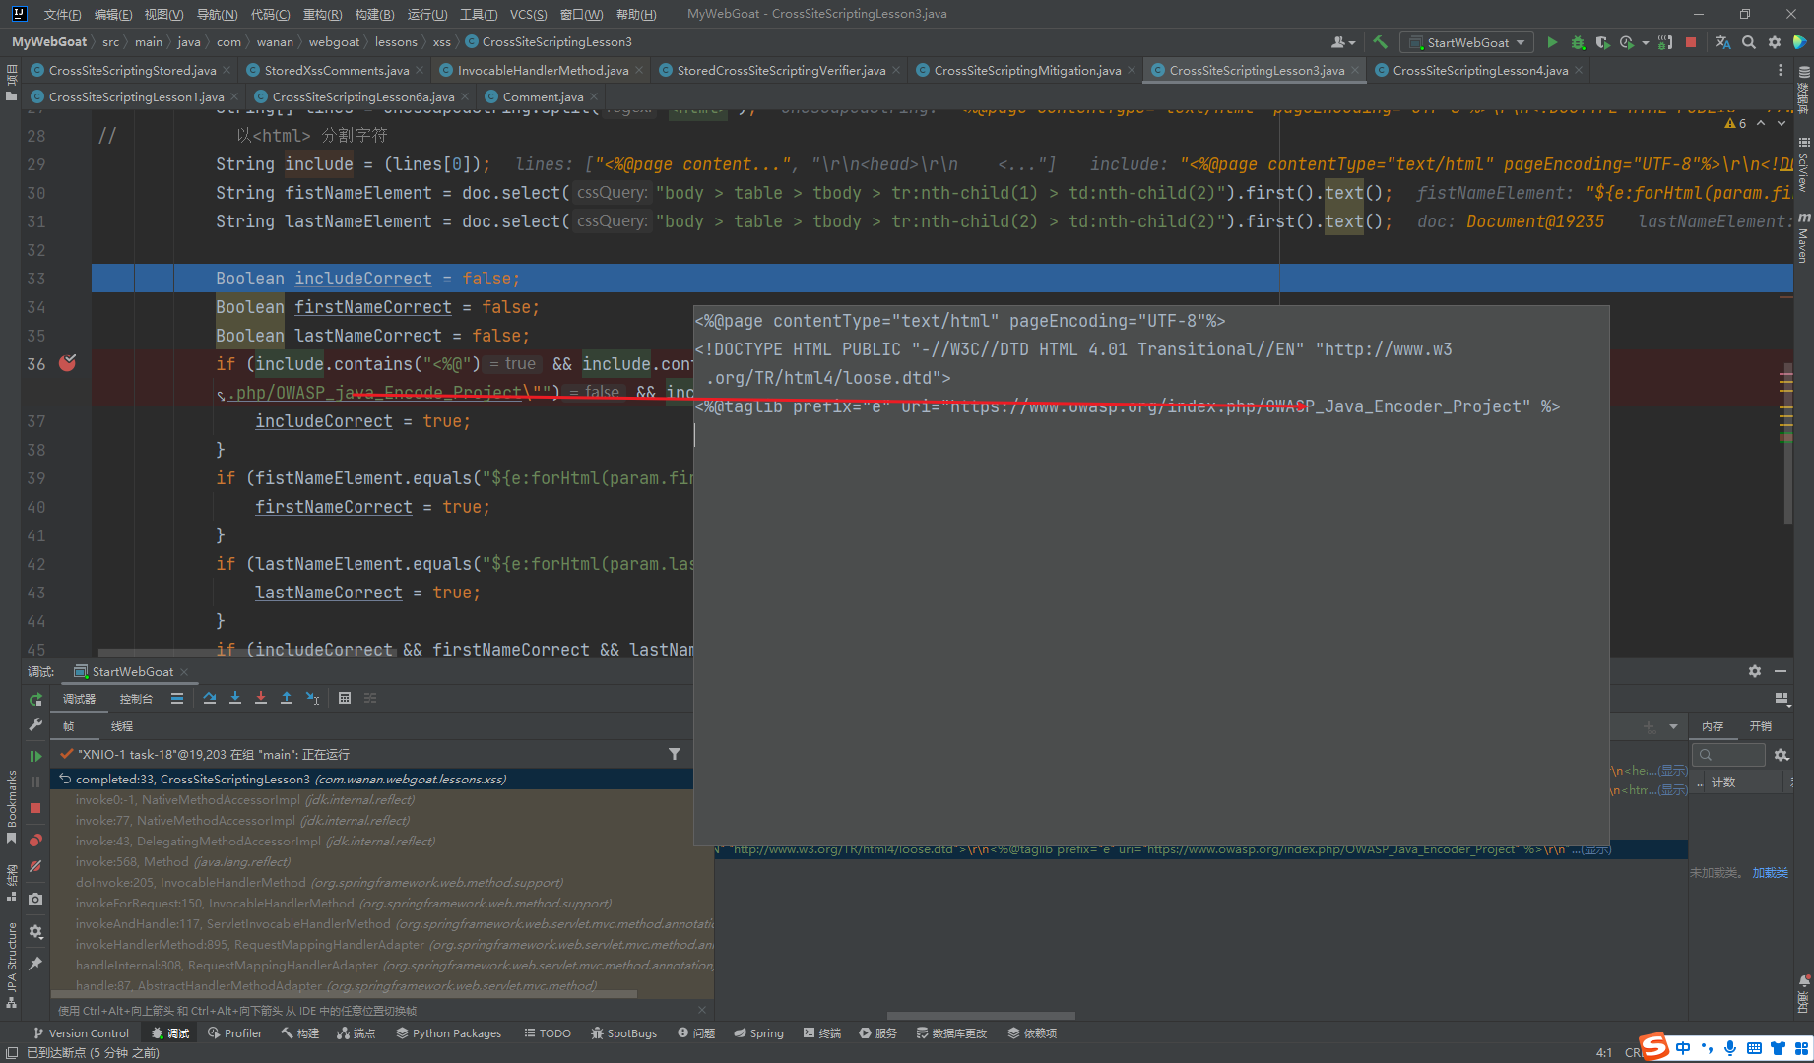Click View Breakpoints icon in debug sidebar
Image resolution: width=1814 pixels, height=1063 pixels.
[x=35, y=840]
